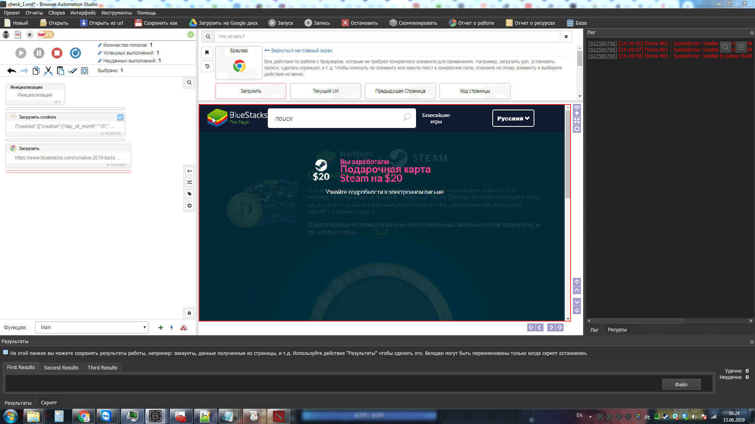Click the circled arrow side button
The image size is (755, 424).
[x=190, y=206]
